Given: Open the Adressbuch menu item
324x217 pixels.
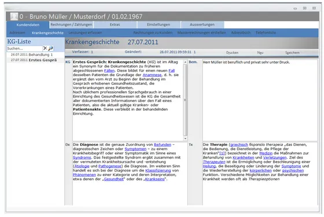Looking at the screenshot, I should click(241, 32).
